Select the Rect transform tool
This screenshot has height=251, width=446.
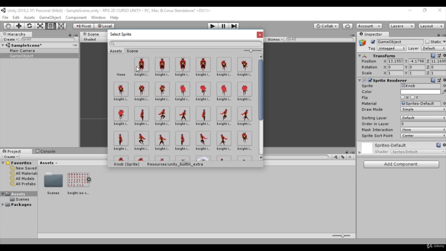[x=51, y=26]
